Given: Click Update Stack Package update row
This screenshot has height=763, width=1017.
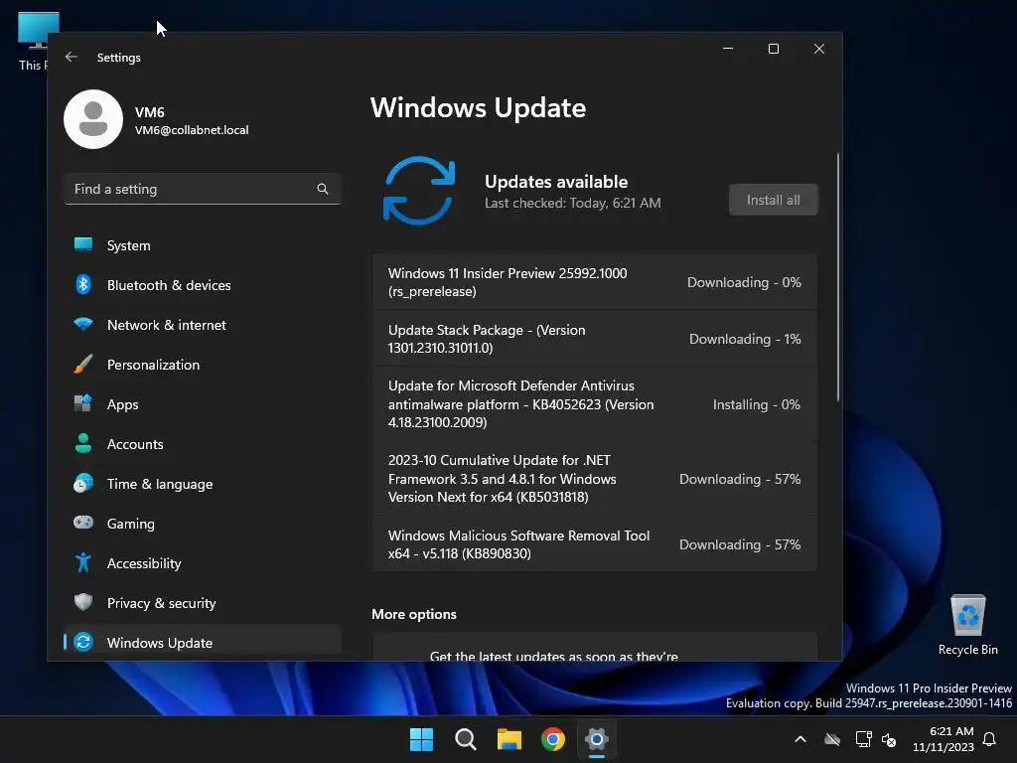Looking at the screenshot, I should click(x=594, y=339).
